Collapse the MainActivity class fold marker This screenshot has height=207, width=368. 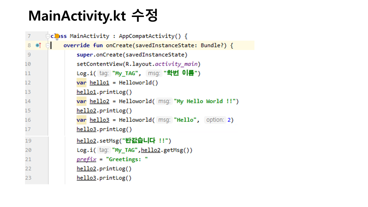(48, 36)
